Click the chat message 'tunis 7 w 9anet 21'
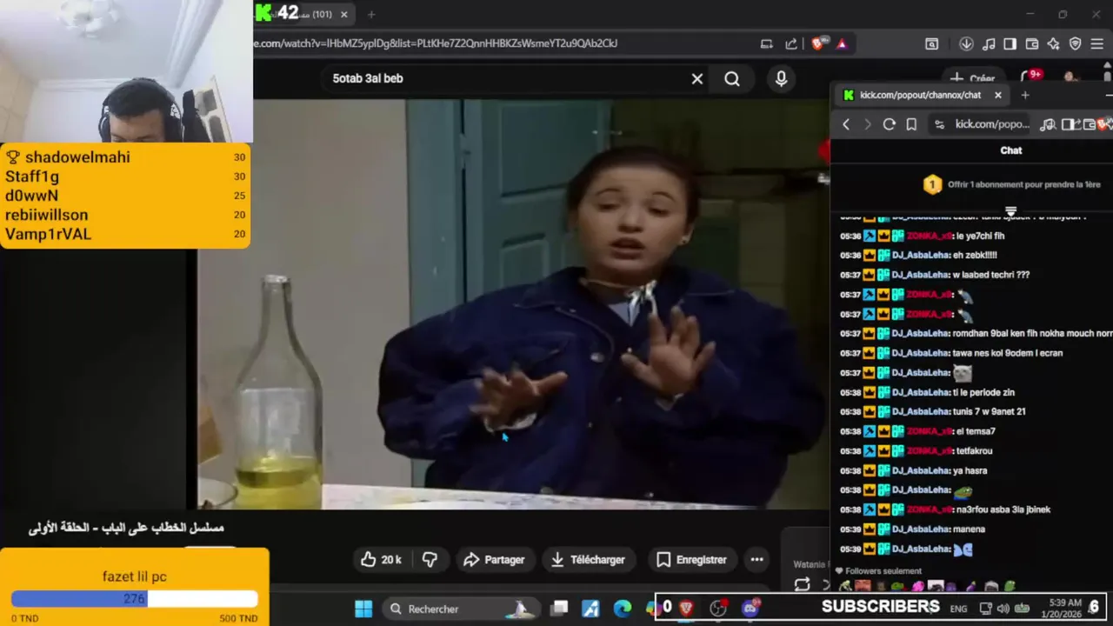The height and width of the screenshot is (626, 1113). point(990,411)
